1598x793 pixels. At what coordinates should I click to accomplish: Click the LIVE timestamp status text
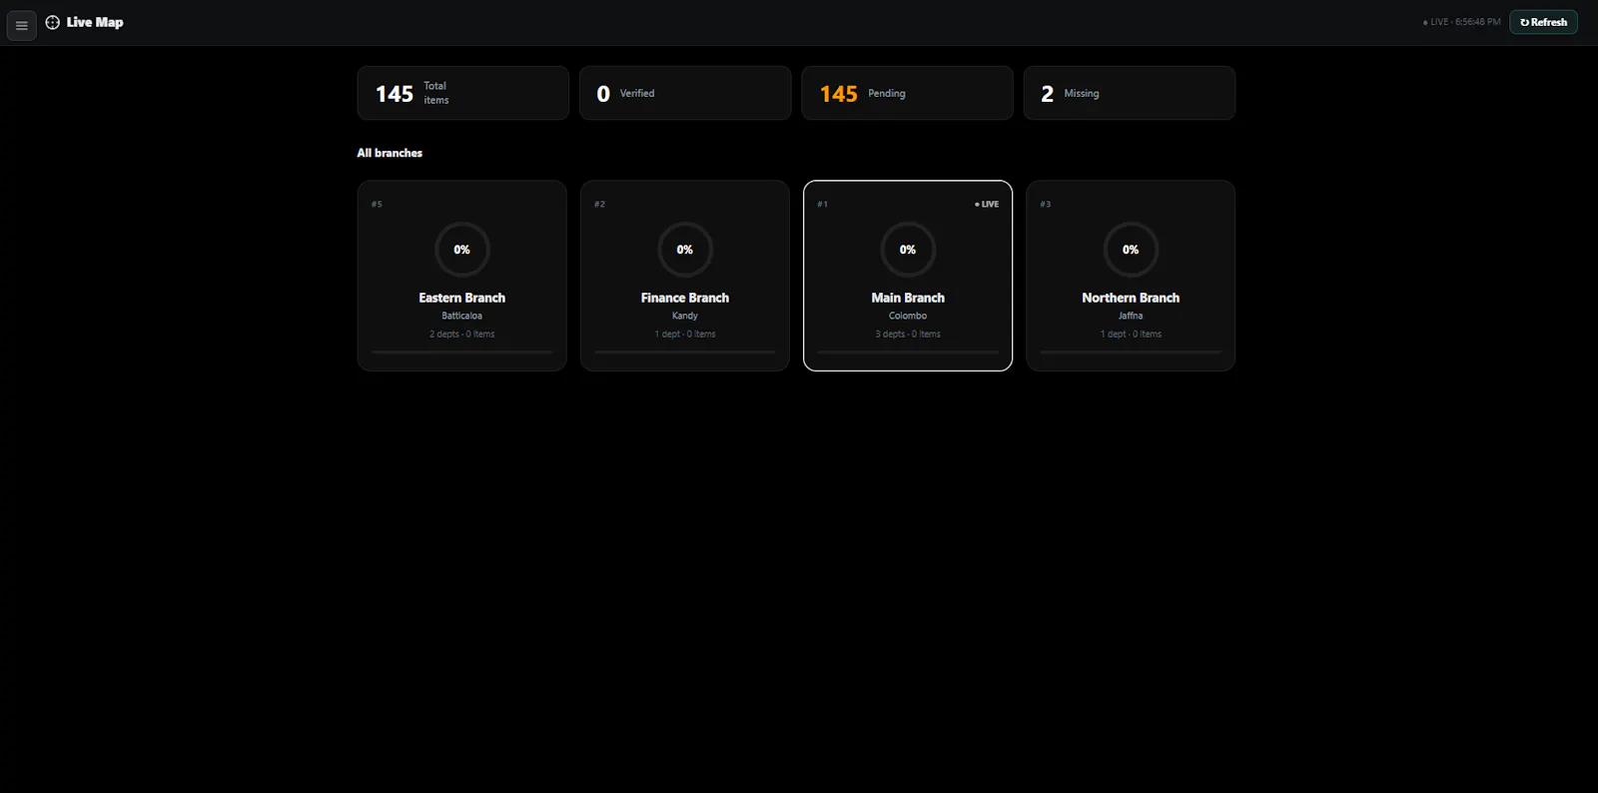(x=1461, y=22)
